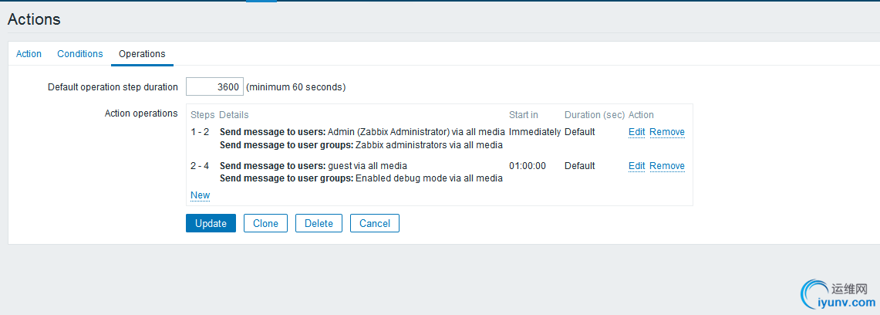Remove the steps 2 - 4 operation

666,166
